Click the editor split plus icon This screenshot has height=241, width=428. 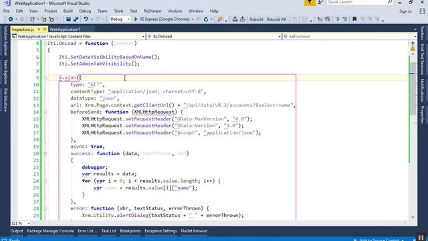[x=413, y=43]
